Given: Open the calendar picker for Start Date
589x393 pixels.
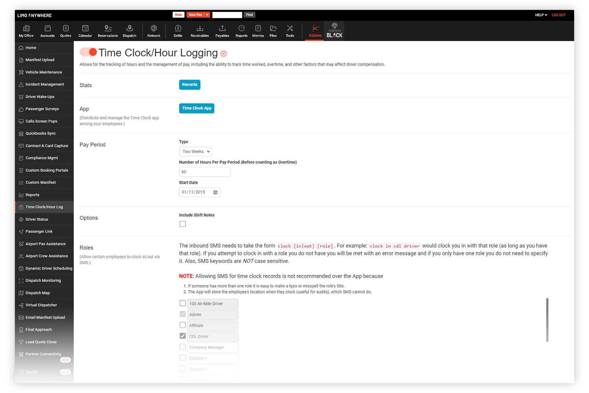Looking at the screenshot, I should [x=216, y=192].
